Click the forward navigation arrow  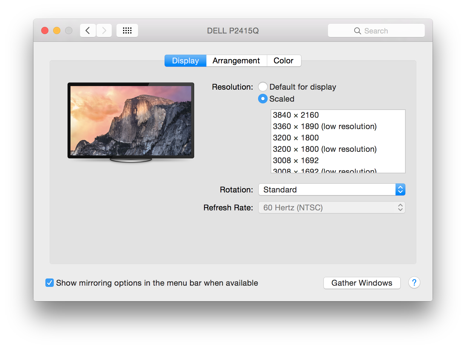[104, 30]
